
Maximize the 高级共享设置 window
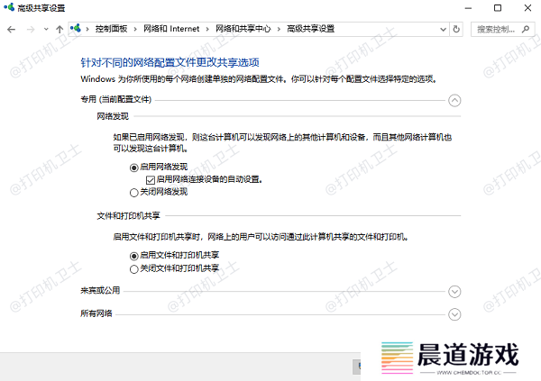pos(498,8)
